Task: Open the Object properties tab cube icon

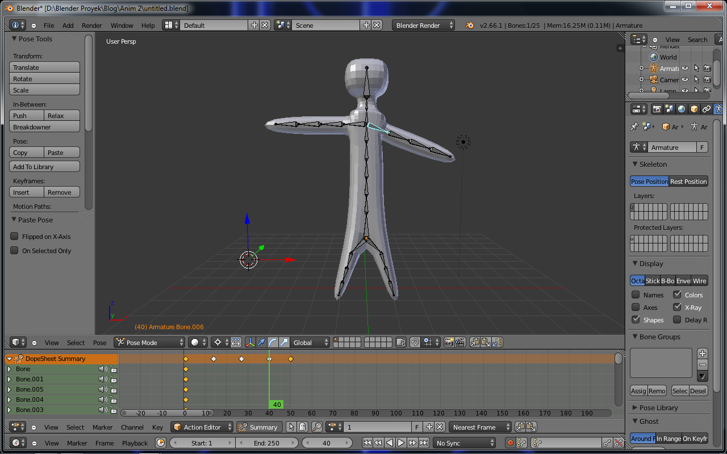Action: 694,109
